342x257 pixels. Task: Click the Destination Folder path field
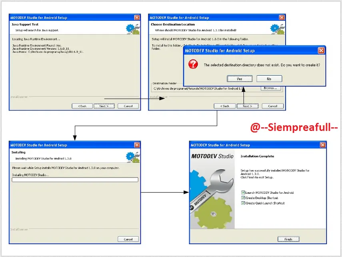(206, 88)
